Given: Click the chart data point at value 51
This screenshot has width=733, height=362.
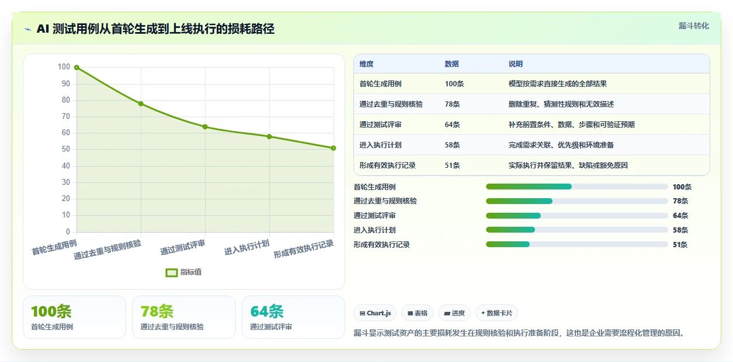Looking at the screenshot, I should [x=334, y=148].
